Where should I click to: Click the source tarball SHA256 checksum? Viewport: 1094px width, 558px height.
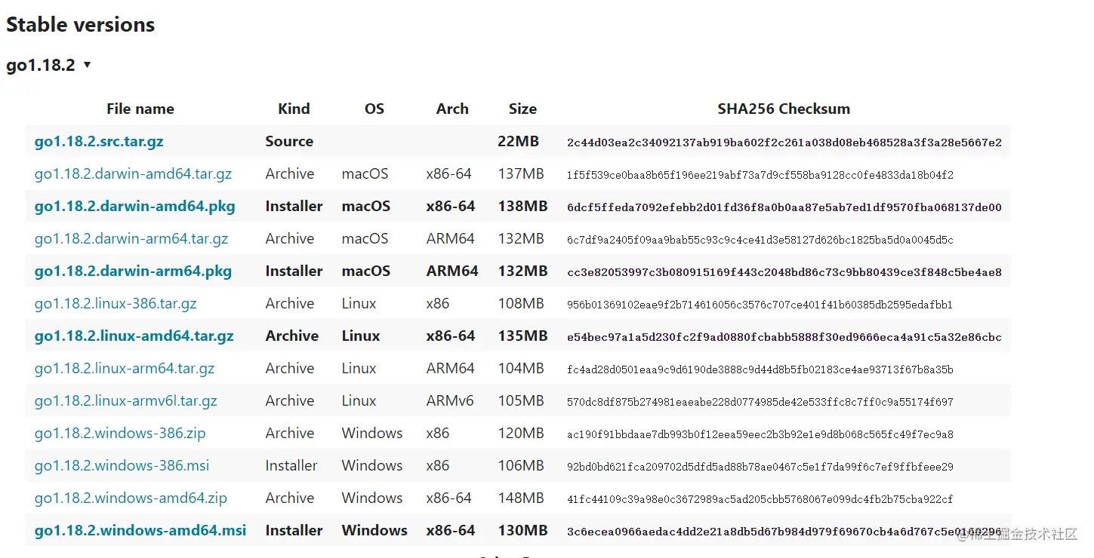[x=784, y=143]
